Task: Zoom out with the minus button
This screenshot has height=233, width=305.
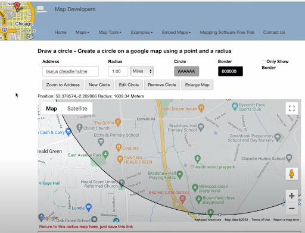Action: pyautogui.click(x=292, y=209)
